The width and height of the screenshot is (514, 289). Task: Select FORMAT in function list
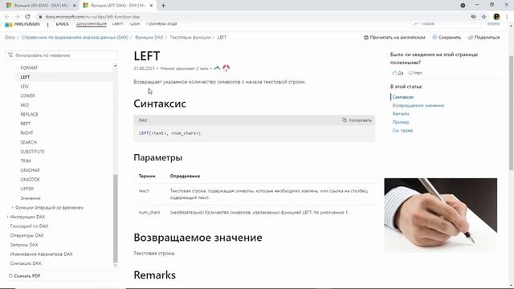(29, 67)
